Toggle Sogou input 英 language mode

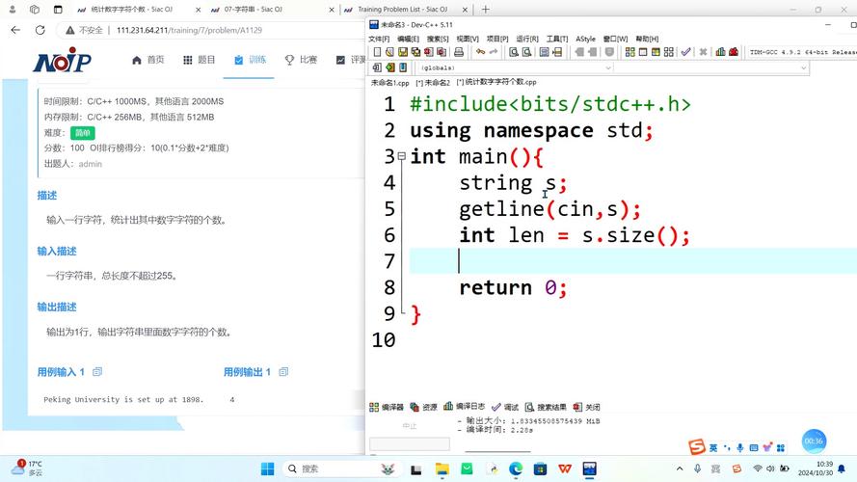click(713, 447)
